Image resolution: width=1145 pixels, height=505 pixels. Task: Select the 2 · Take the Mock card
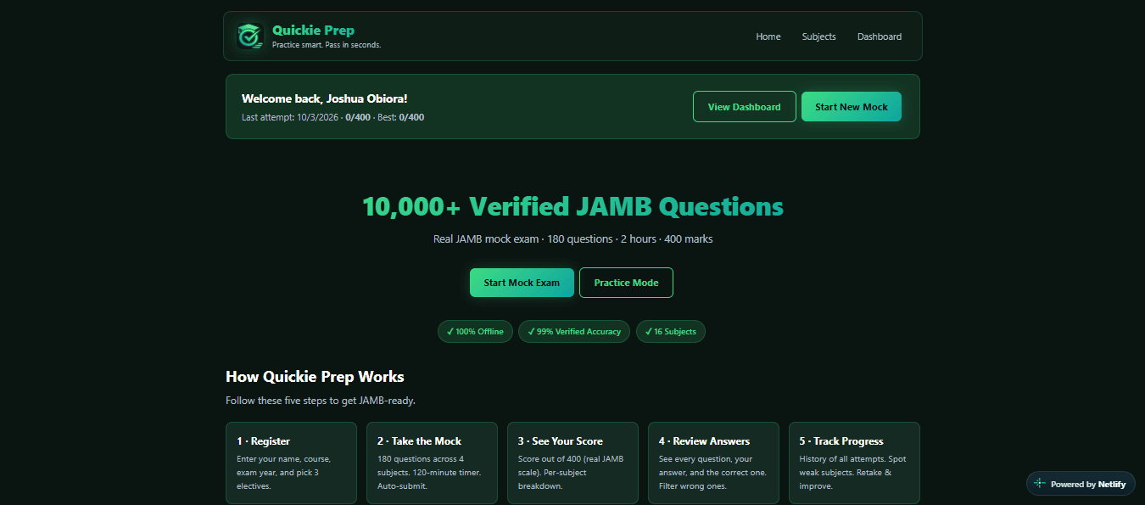pyautogui.click(x=432, y=463)
